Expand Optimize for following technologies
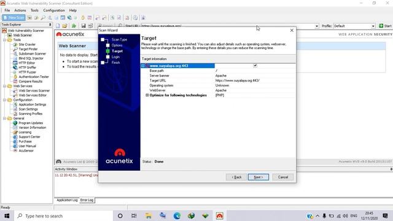Viewport: 393px width, 221px height. click(147, 95)
